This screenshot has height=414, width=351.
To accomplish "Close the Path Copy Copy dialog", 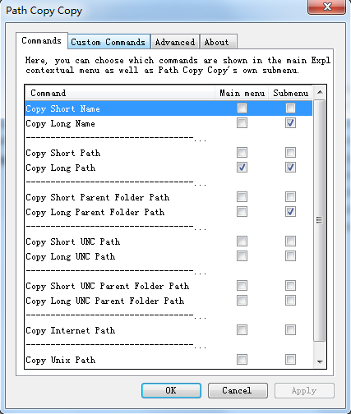I will 327,7.
